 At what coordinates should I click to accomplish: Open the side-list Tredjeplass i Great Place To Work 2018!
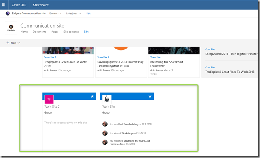coord(230,72)
